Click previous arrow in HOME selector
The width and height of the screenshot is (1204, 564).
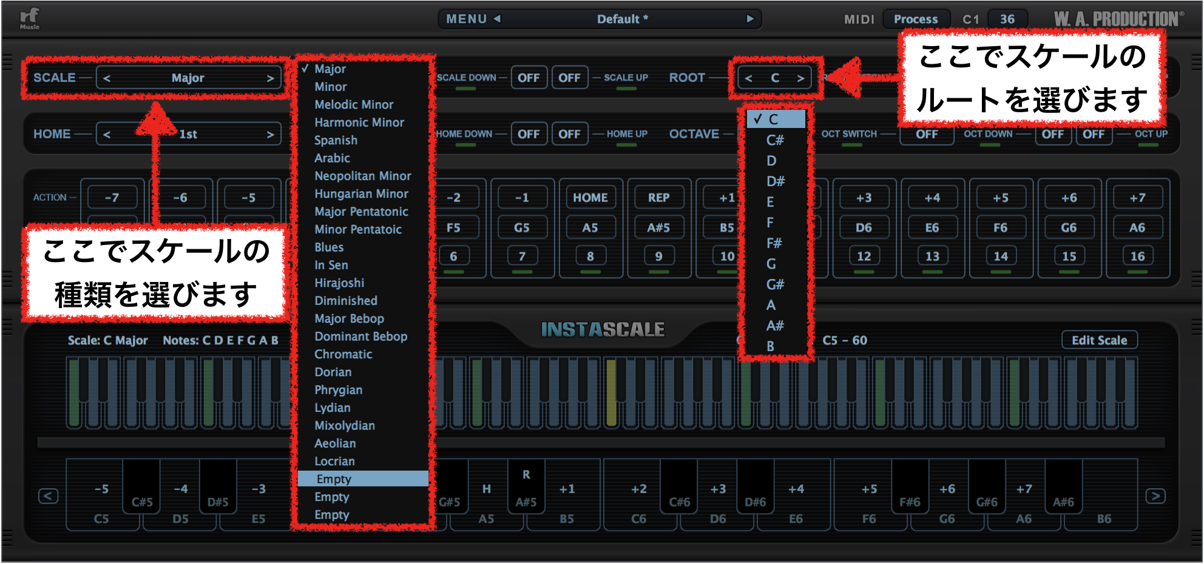[107, 135]
